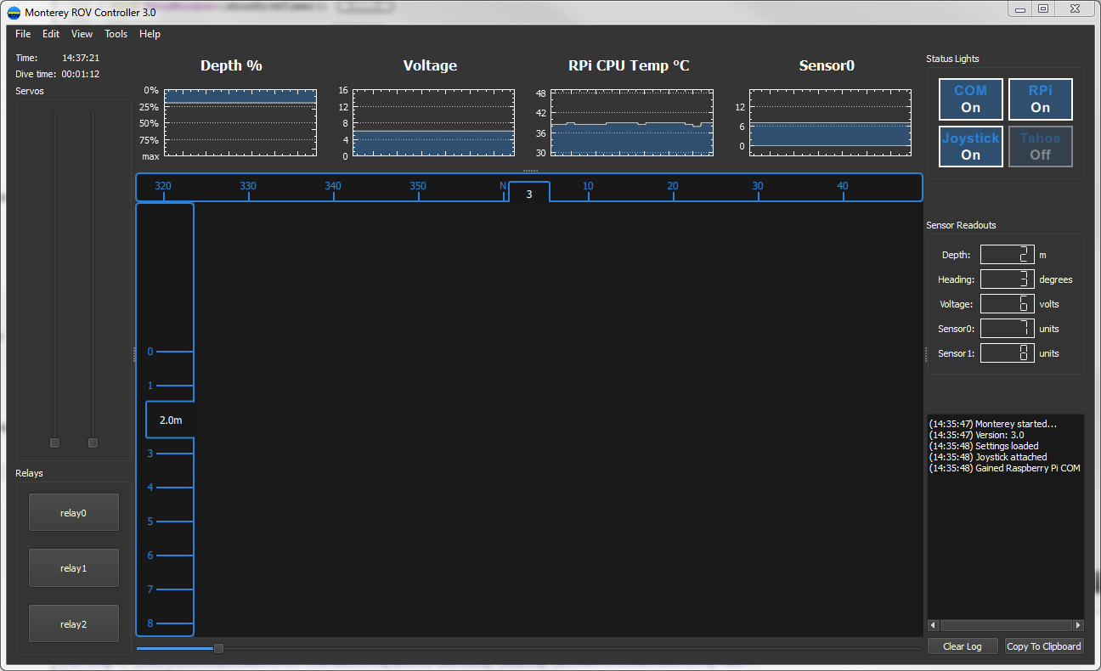Click the Depth LCD readout

(x=1008, y=255)
